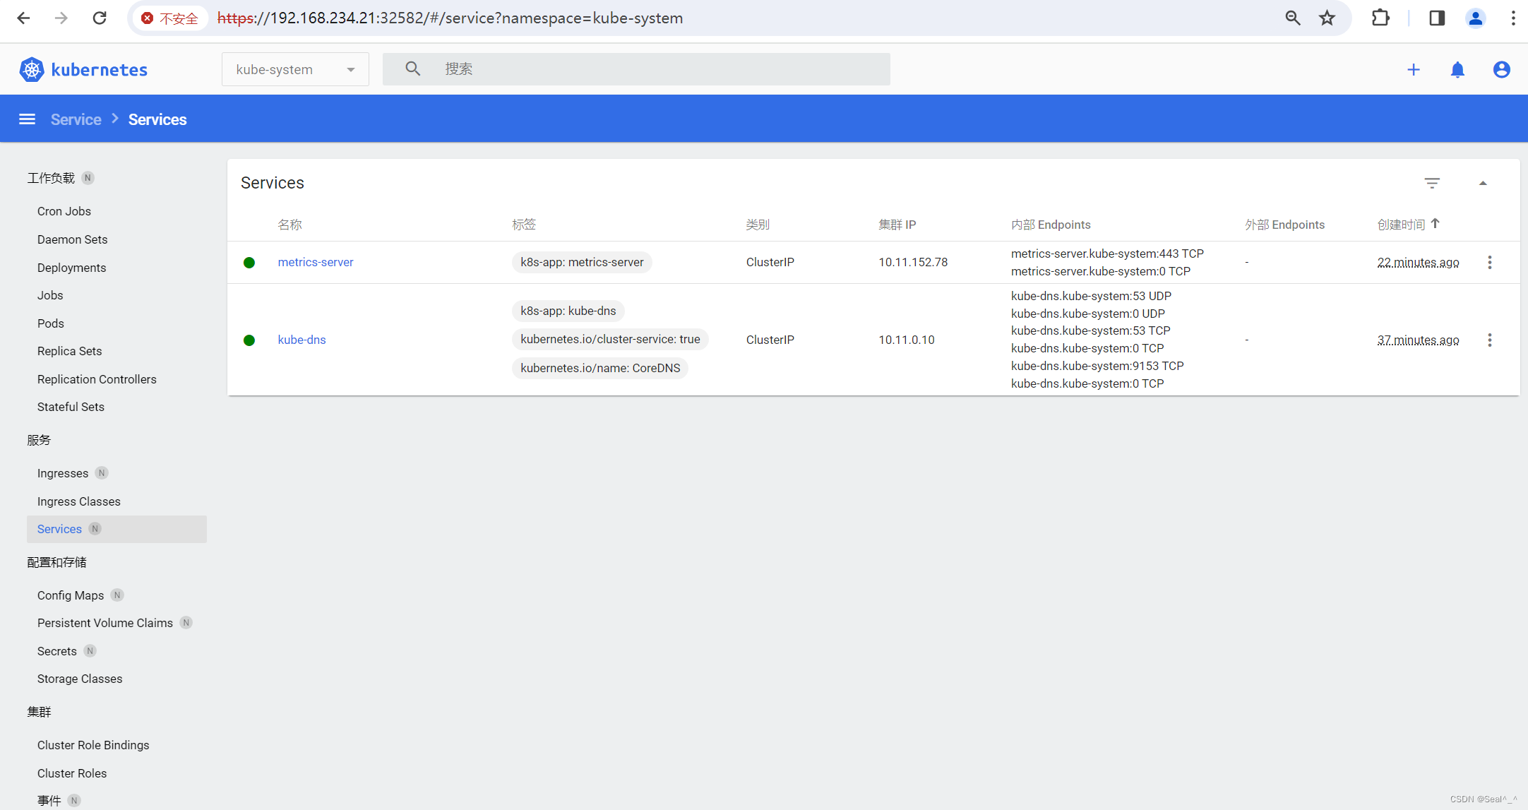The width and height of the screenshot is (1528, 810).
Task: Open Pods in sidebar
Action: pyautogui.click(x=51, y=323)
